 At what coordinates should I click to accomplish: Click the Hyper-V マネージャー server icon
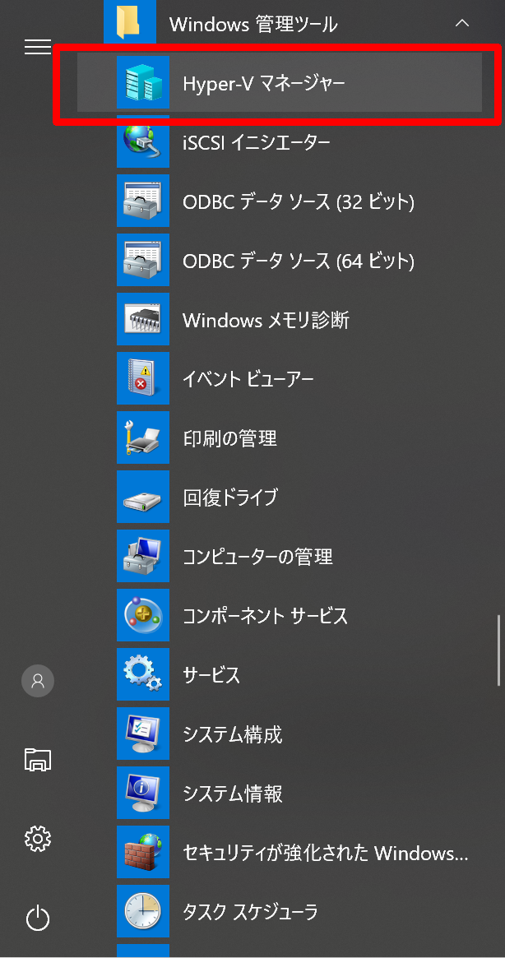[142, 82]
